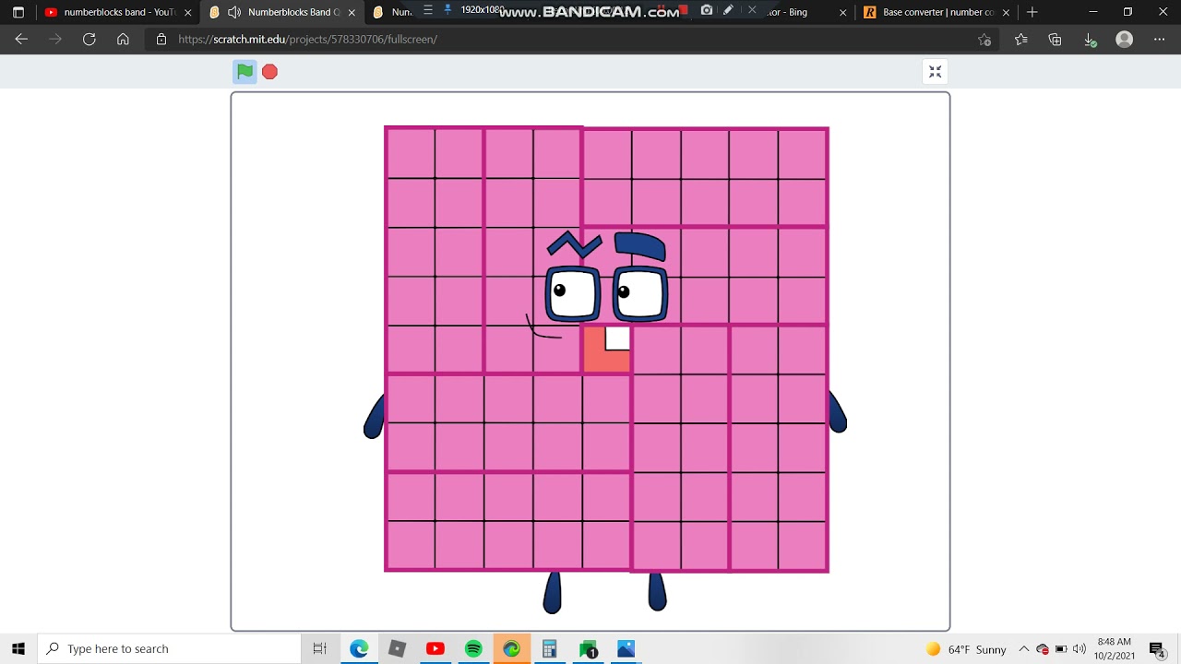Screen dimensions: 1181x664
Task: Reload the current page
Action: pyautogui.click(x=89, y=40)
